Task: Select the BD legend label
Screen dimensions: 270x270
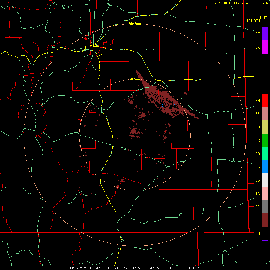Action: pos(257,127)
